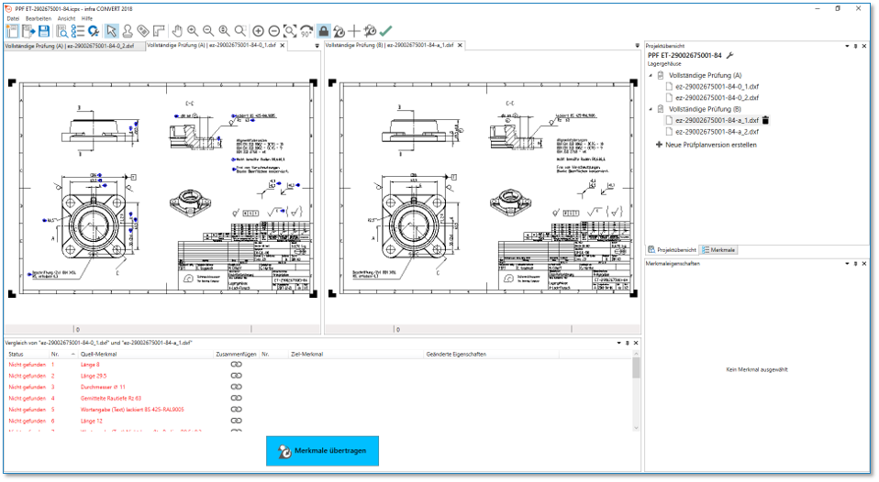879x482 pixels.
Task: Click Neue Prüfplanversion erstellen
Action: [710, 145]
